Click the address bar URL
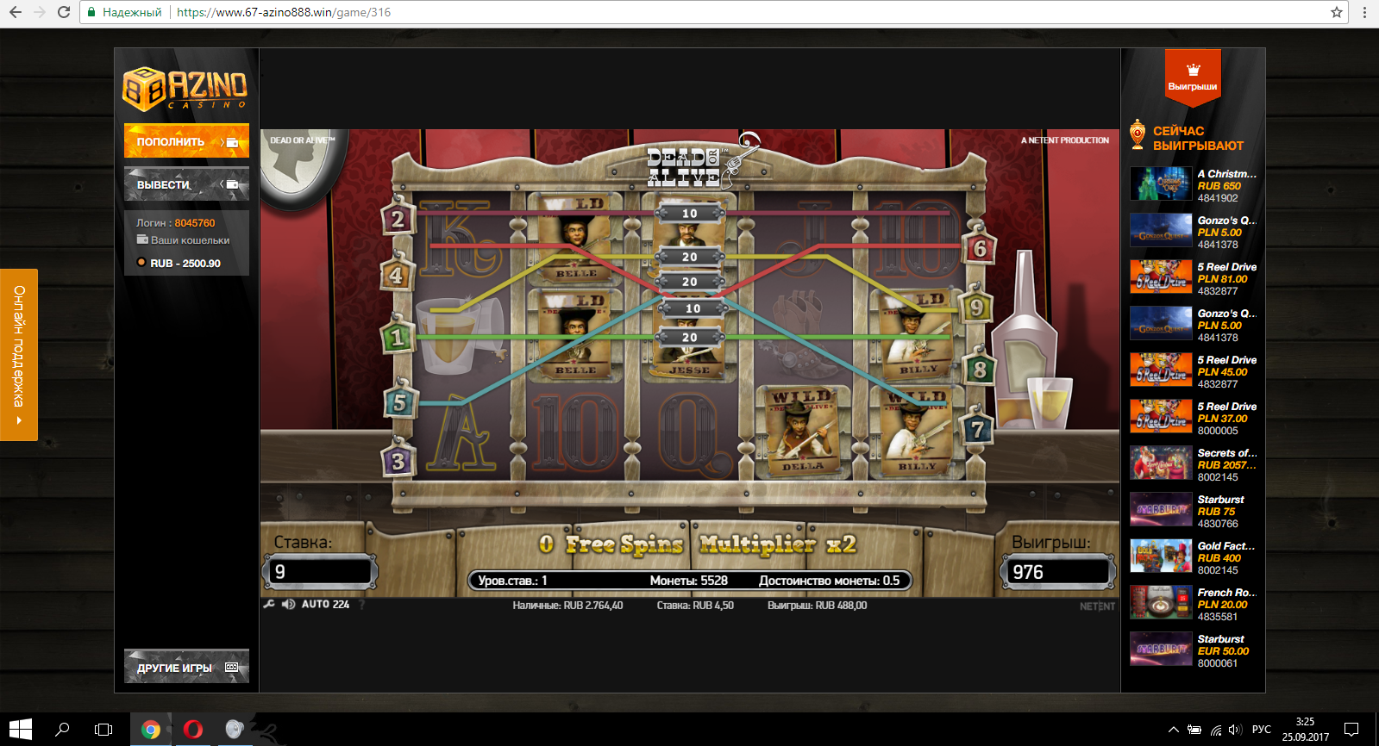Image resolution: width=1379 pixels, height=746 pixels. pos(284,12)
